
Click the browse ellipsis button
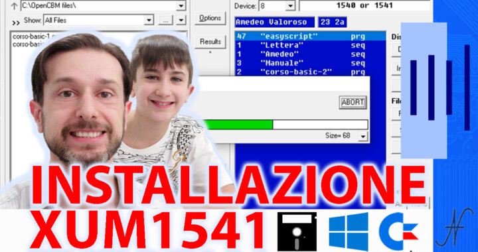166,21
